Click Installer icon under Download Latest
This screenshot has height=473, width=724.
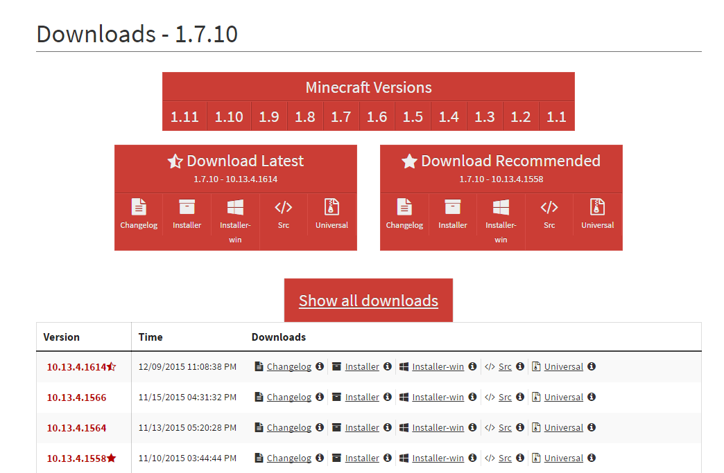point(187,207)
